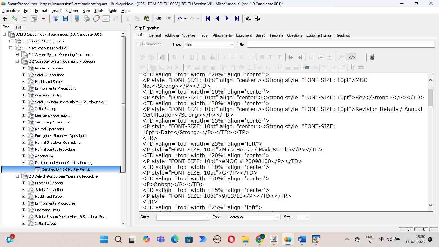This screenshot has width=439, height=247.
Task: Click the blue floppy save icon
Action: pyautogui.click(x=65, y=19)
